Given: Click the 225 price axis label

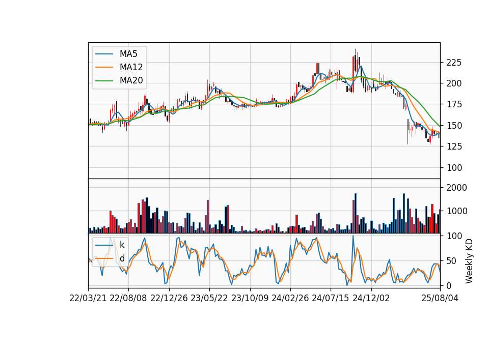Looking at the screenshot, I should click(x=454, y=63).
